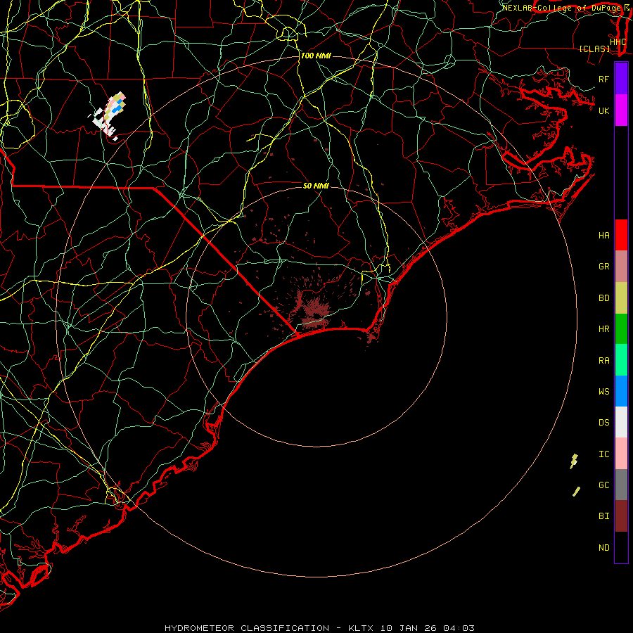633x633 pixels.
Task: Click the upper yellow offshore echo
Action: (574, 461)
